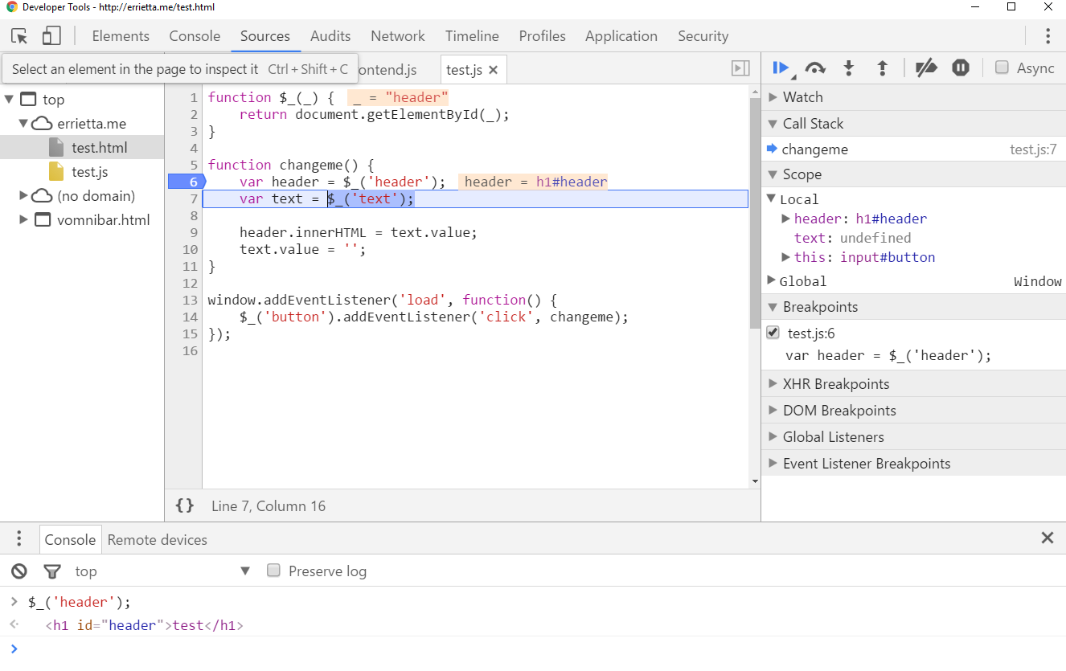This screenshot has height=671, width=1066.
Task: Open DevTools three-dot customize menu
Action: coord(1048,36)
